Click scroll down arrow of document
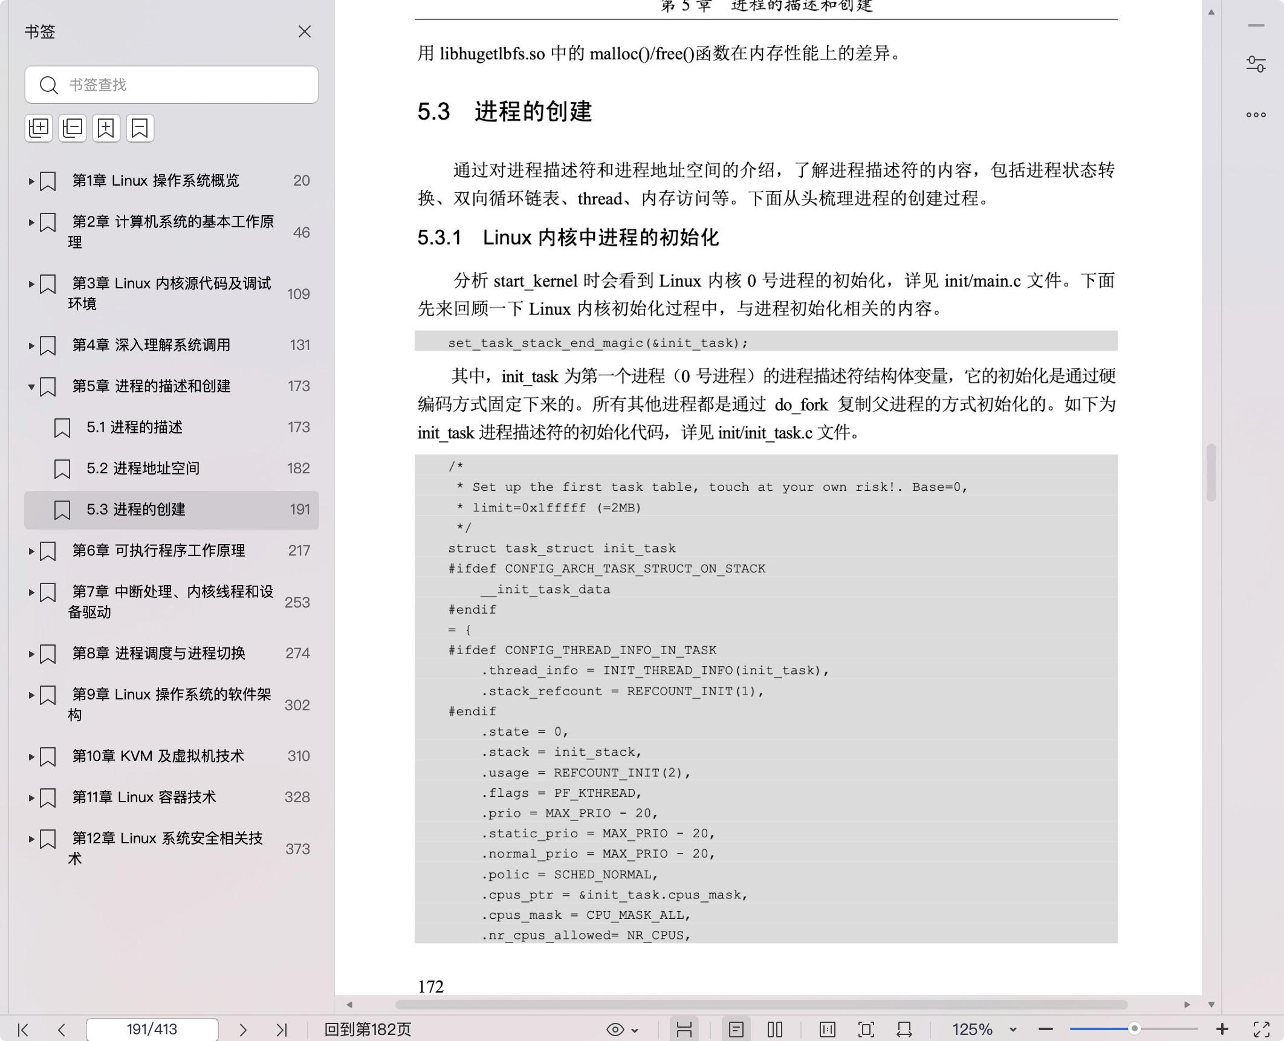1284x1041 pixels. pyautogui.click(x=1211, y=1005)
